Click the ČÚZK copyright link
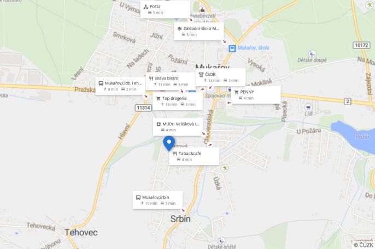 tap(364, 245)
